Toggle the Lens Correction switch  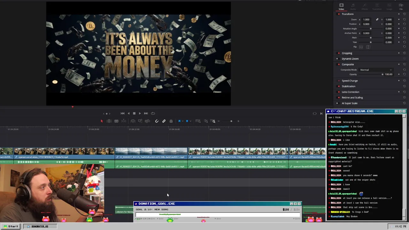[339, 92]
